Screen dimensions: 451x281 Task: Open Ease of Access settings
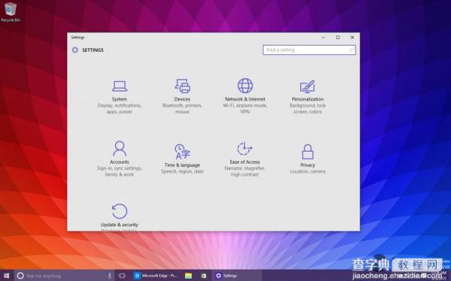[x=245, y=159]
